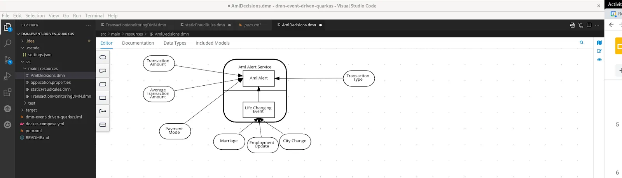Toggle the preview eye icon in DMN sidebar
Viewport: 622px width, 178px height.
(x=599, y=60)
